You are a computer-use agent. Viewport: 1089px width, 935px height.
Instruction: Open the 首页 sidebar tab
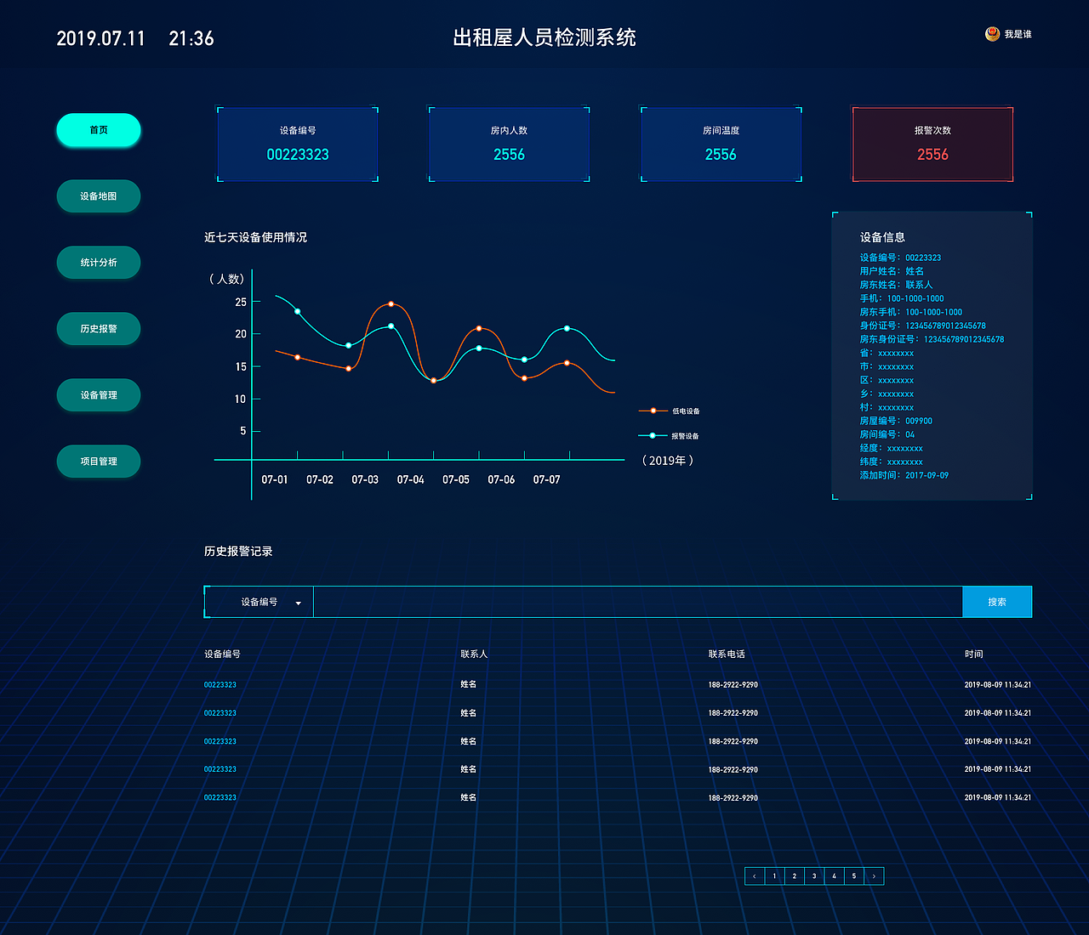[99, 130]
